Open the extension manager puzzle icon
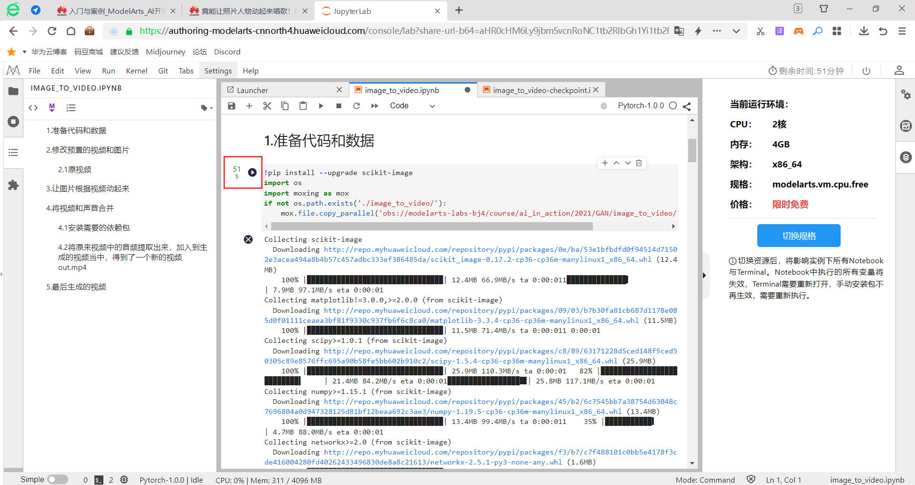The height and width of the screenshot is (485, 915). tap(13, 185)
